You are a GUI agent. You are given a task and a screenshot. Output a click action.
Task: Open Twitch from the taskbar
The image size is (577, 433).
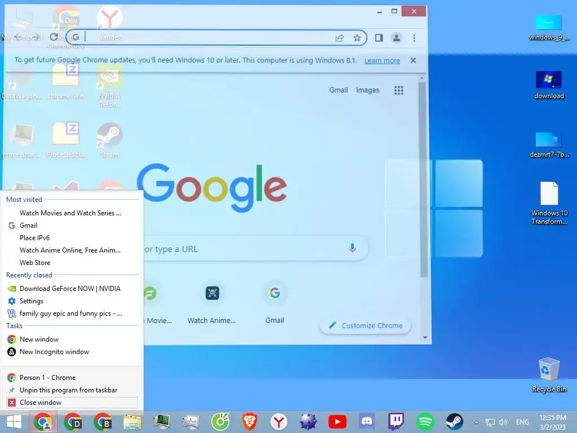[396, 422]
